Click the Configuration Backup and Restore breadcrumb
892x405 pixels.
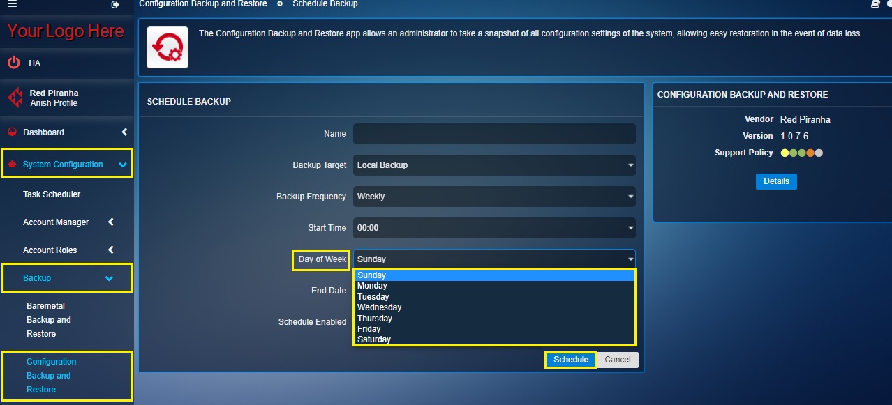(x=203, y=4)
